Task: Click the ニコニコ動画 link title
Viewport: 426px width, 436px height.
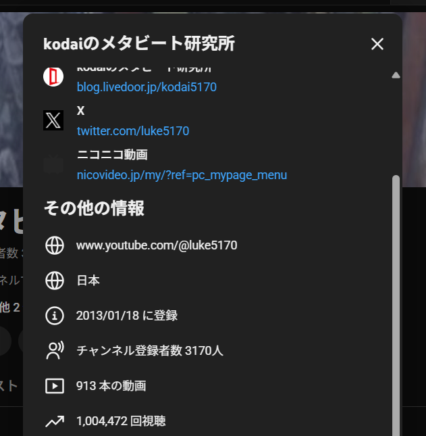Action: 112,155
